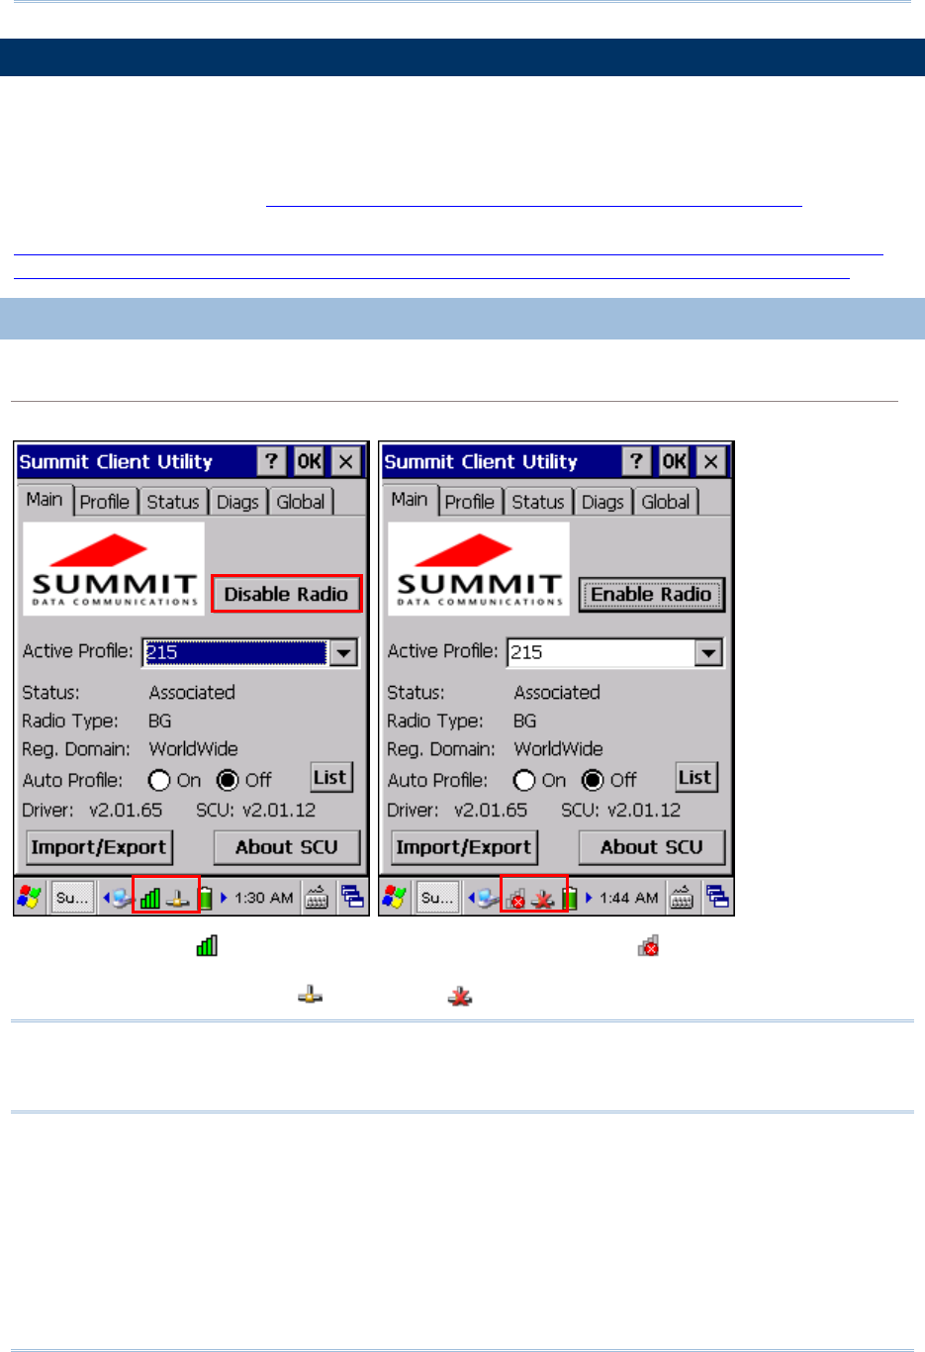Expand tray icons with the left arrow in the 1:30 AM taskbar
Viewport: 925px width, 1352px height.
click(107, 898)
